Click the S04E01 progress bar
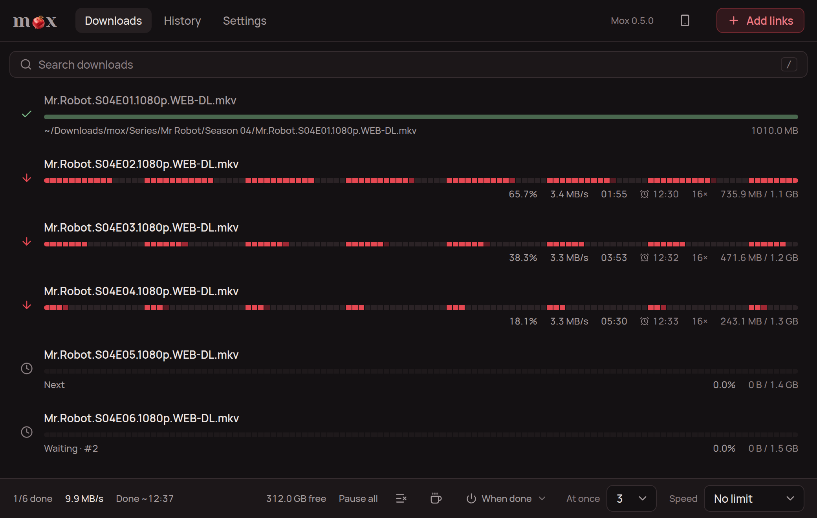The height and width of the screenshot is (518, 817). coord(421,117)
